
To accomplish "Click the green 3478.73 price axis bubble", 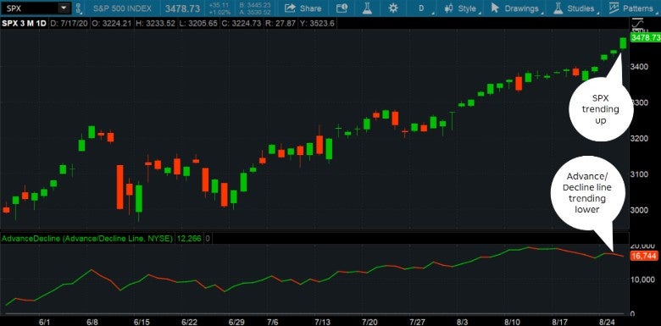I will point(645,38).
